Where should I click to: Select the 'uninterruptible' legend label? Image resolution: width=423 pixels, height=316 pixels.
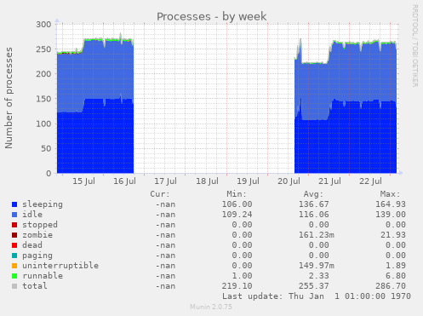(60, 266)
